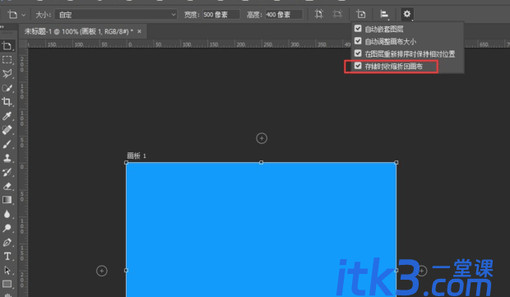The height and width of the screenshot is (297, 510).
Task: Set artboard to portrait orientation
Action: [x=319, y=14]
